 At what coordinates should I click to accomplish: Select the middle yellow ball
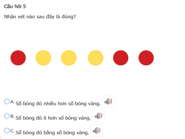pyautogui.click(x=69, y=58)
